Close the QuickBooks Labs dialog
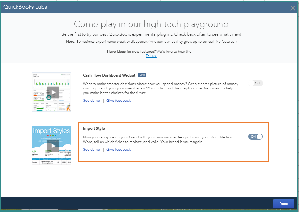This screenshot has height=212, width=299. coord(293,8)
